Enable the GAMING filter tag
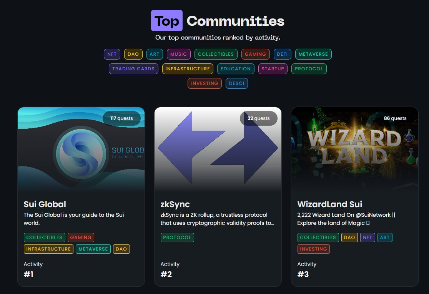Screen dimensions: 429x294 [x=255, y=54]
